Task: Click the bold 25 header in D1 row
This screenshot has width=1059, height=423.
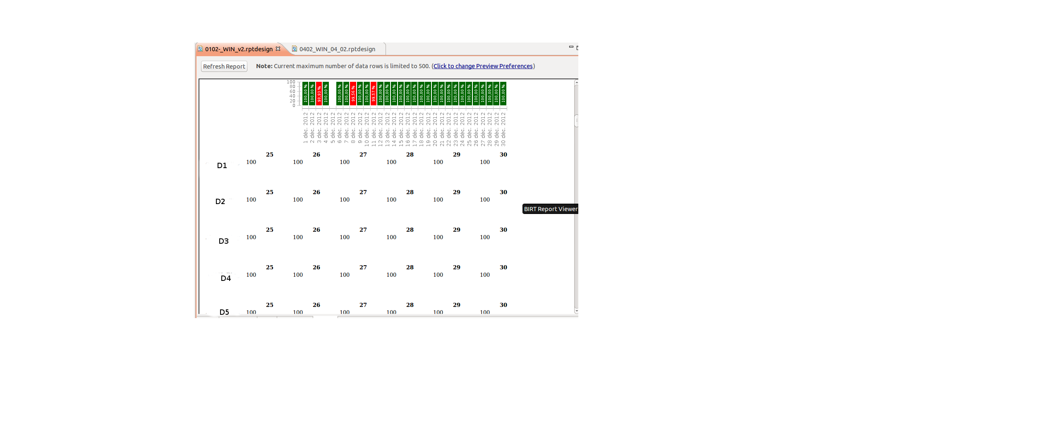Action: pos(270,154)
